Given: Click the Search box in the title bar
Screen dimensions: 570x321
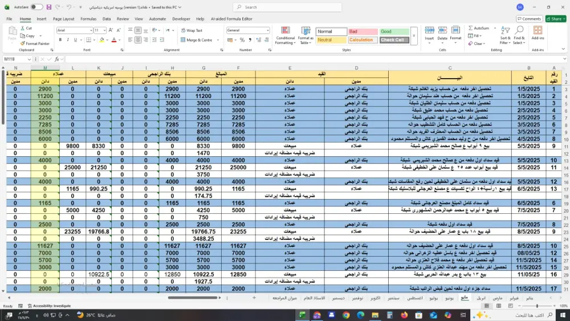Looking at the screenshot, I should tap(287, 7).
